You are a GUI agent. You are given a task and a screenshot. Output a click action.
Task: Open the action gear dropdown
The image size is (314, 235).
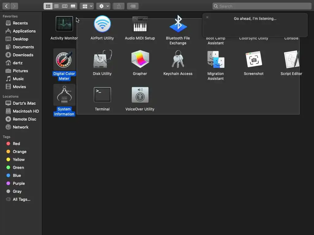point(103,6)
